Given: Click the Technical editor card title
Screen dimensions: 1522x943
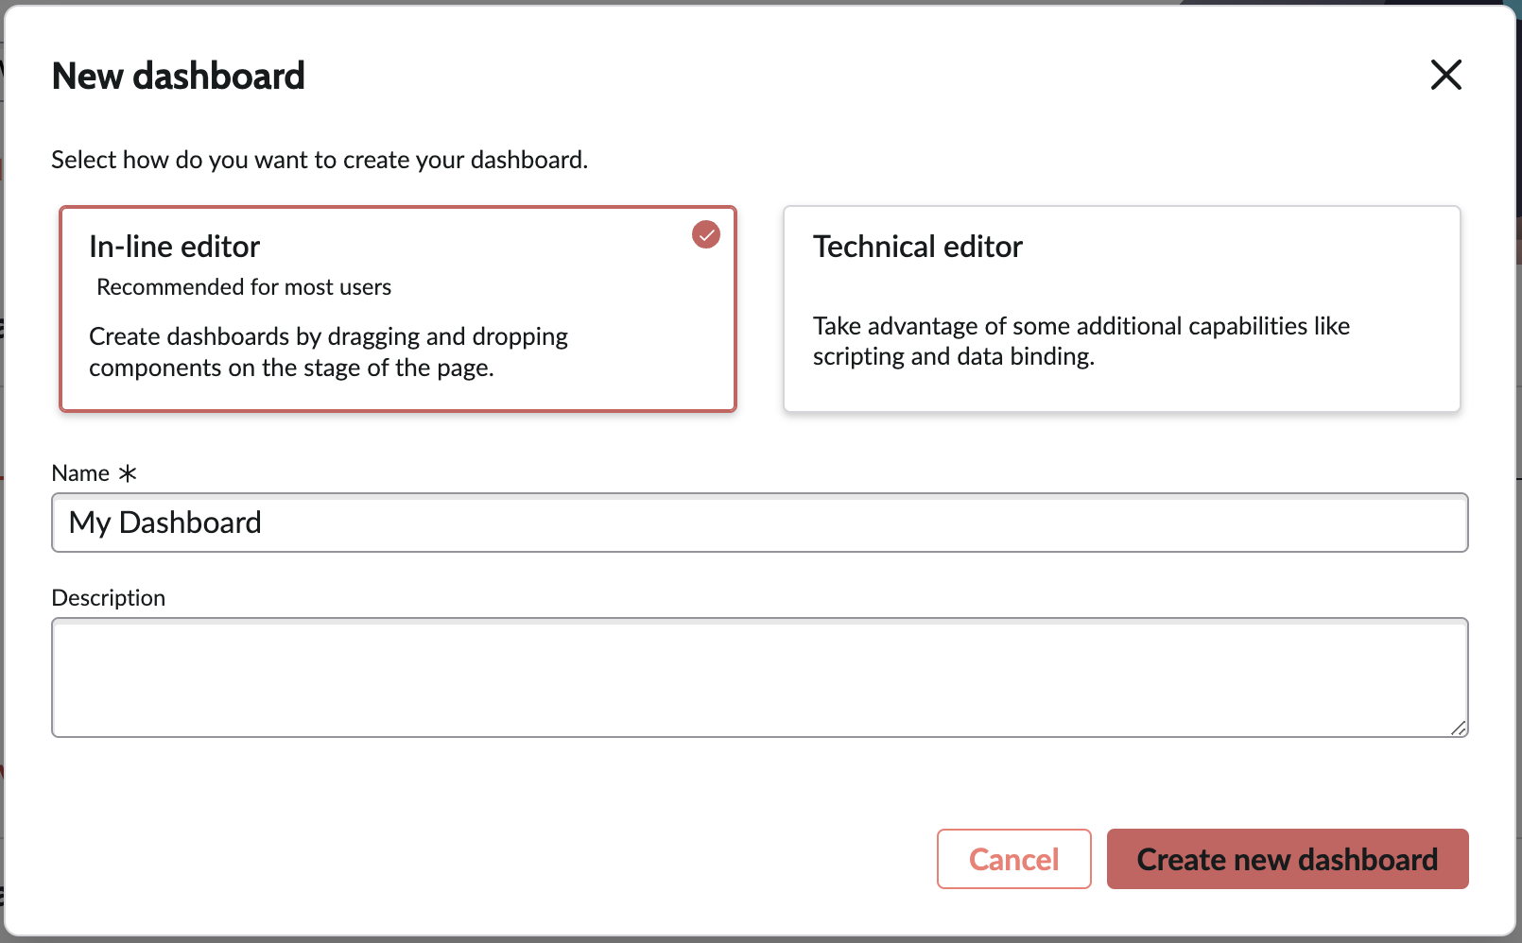Looking at the screenshot, I should coord(918,247).
